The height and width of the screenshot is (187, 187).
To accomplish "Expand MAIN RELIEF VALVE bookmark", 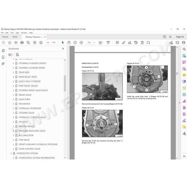I will pos(13,77).
